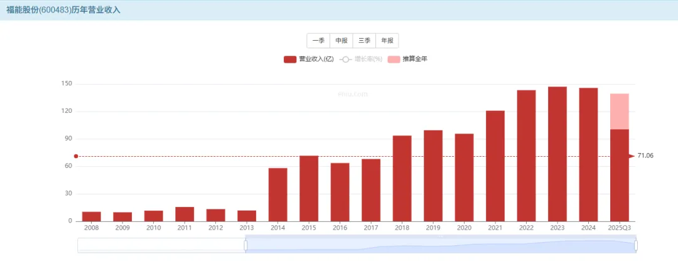Click the left handle of the zoom slider
678x264 pixels.
(x=245, y=245)
